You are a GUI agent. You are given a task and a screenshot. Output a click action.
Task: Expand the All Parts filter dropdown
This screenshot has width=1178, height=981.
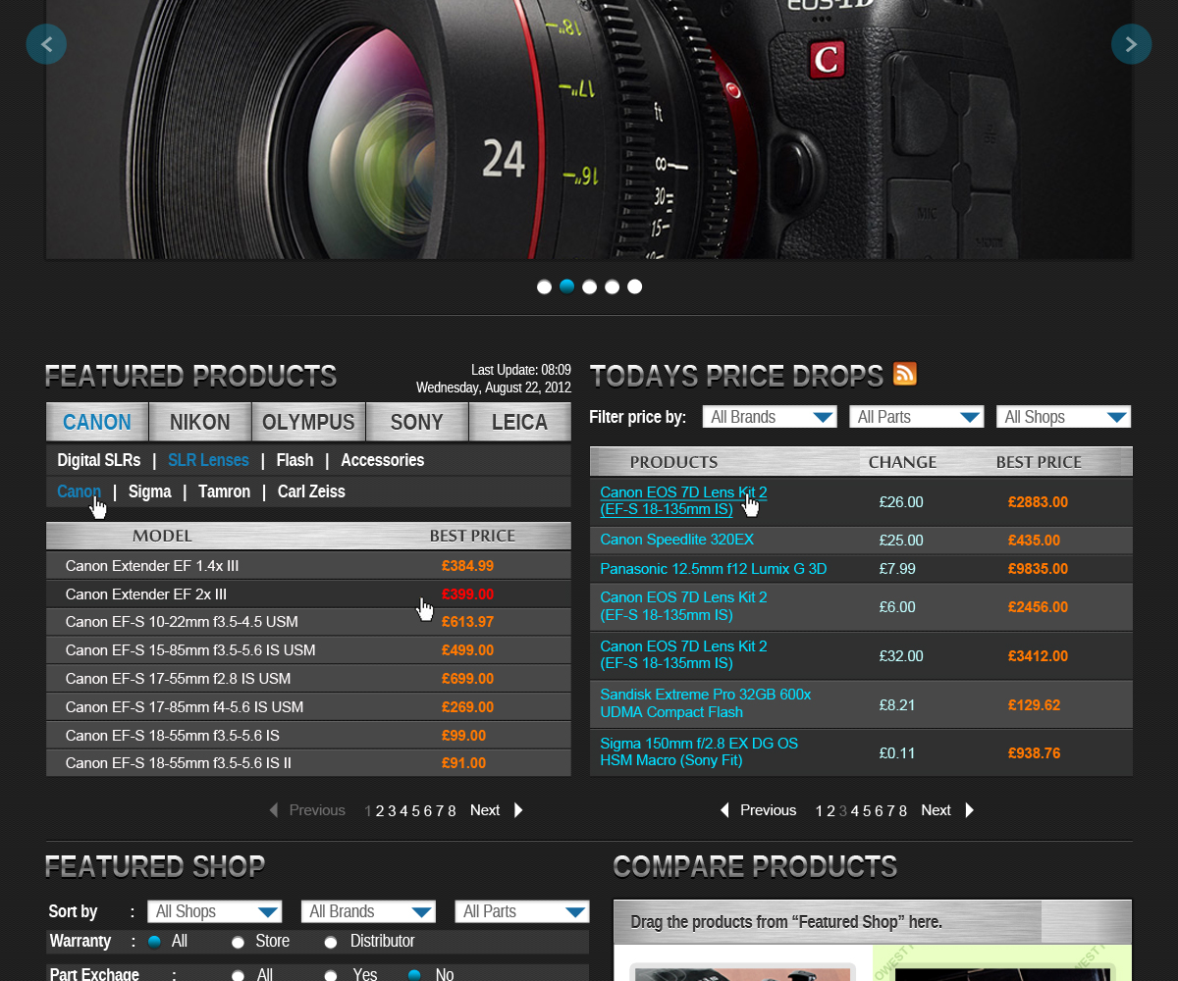pyautogui.click(x=917, y=416)
